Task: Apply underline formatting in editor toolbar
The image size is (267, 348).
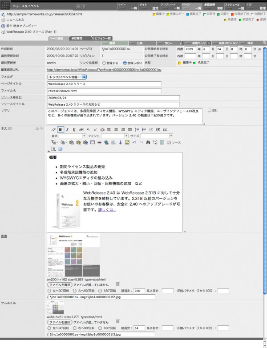Action: pos(74,129)
